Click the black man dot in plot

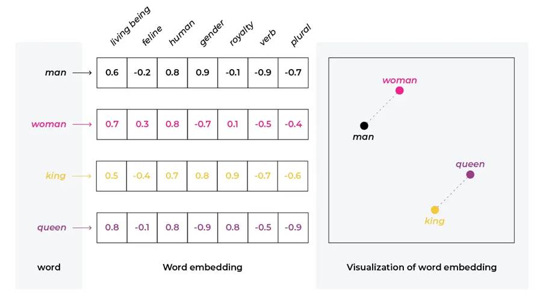tap(364, 126)
